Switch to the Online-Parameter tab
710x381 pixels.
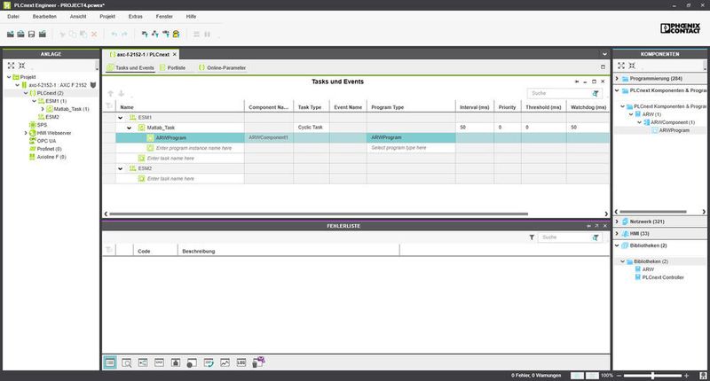coord(222,68)
